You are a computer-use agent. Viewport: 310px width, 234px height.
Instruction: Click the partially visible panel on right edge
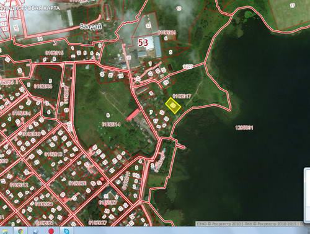[x=307, y=196]
